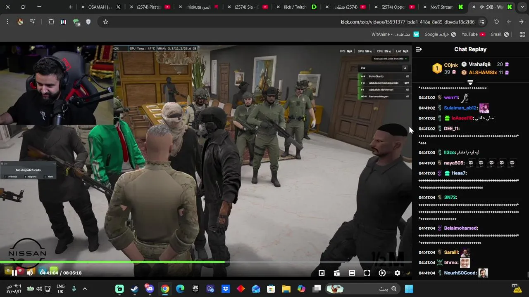This screenshot has width=529, height=297.
Task: Collapse the Chat Replay panel
Action: tap(419, 49)
